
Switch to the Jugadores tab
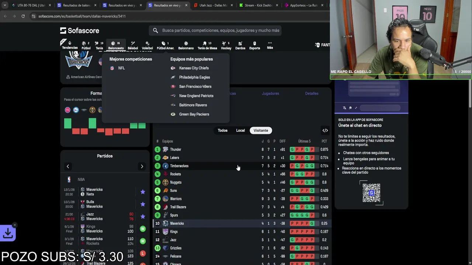coord(270,93)
